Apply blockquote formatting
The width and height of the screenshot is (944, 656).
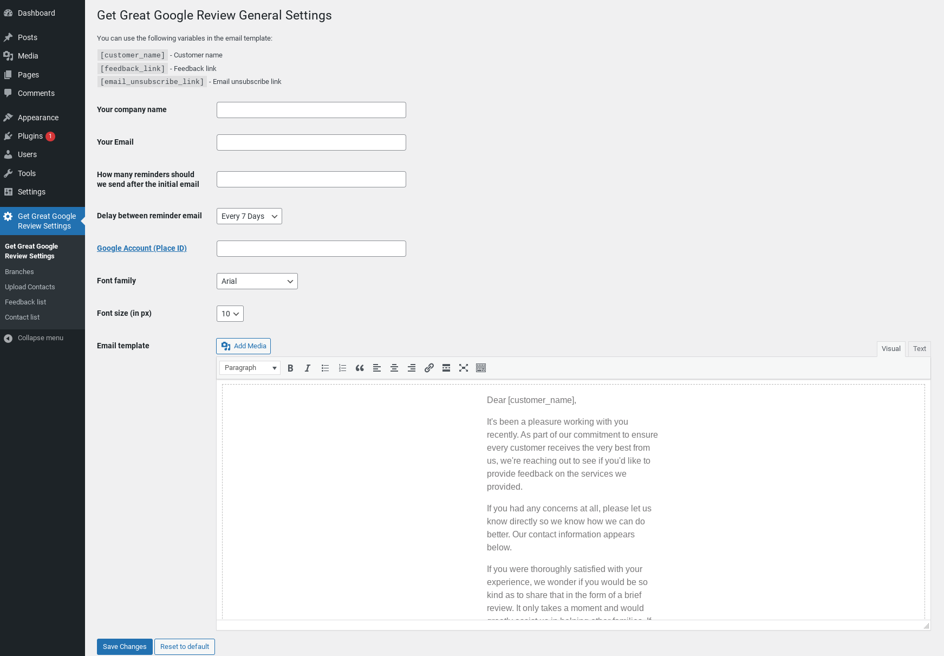click(360, 368)
